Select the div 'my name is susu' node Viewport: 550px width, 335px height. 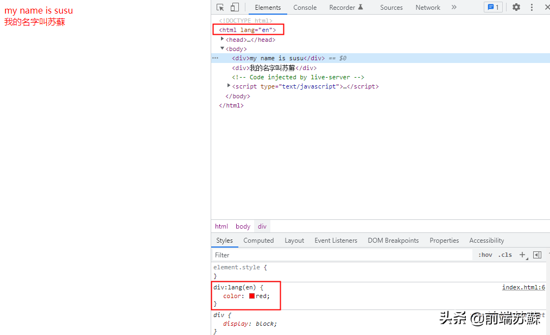click(x=278, y=58)
